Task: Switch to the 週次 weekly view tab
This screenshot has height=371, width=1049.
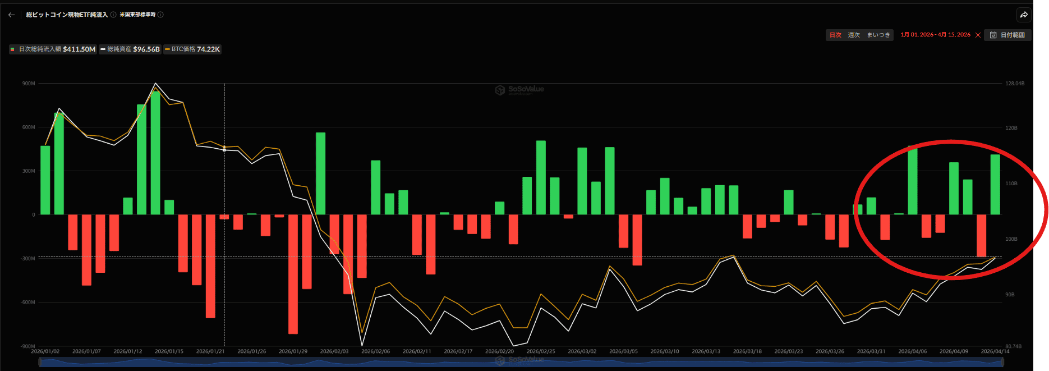Action: 854,35
